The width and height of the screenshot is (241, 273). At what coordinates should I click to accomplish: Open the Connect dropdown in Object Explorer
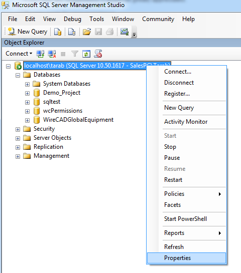point(19,54)
